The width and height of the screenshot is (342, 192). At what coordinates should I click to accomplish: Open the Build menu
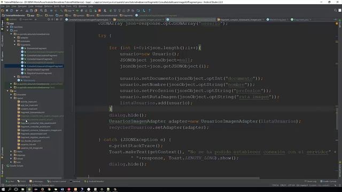pyautogui.click(x=57, y=6)
